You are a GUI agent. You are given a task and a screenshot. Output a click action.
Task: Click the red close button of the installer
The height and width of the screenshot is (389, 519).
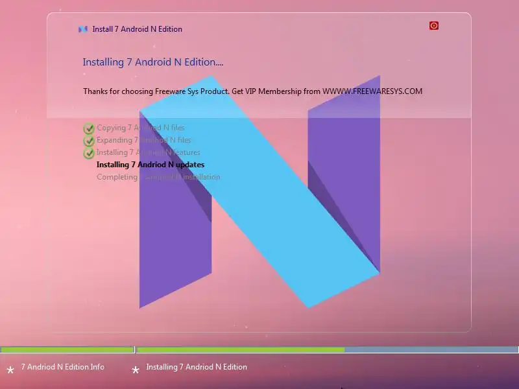433,26
